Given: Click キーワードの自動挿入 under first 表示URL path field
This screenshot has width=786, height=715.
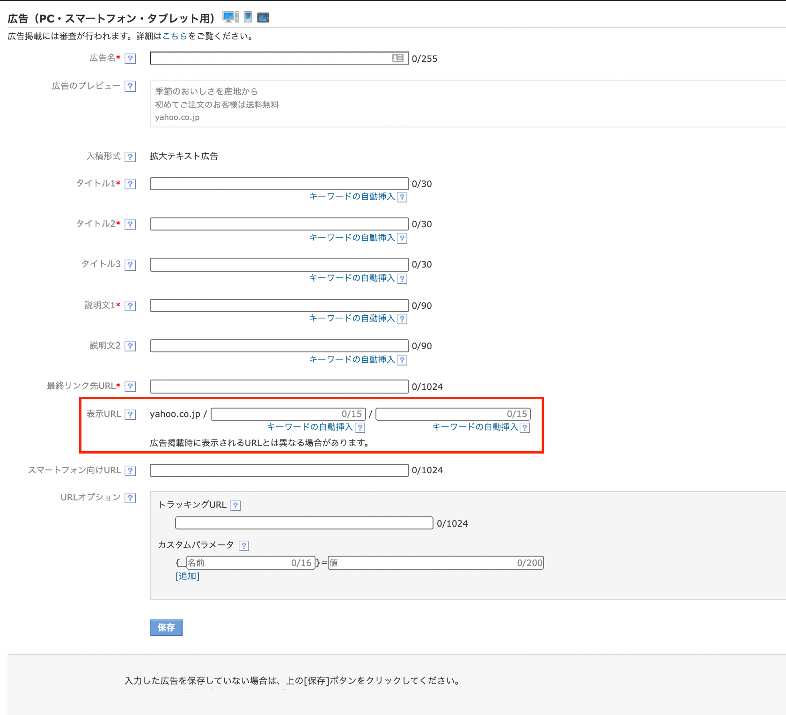Looking at the screenshot, I should (310, 427).
